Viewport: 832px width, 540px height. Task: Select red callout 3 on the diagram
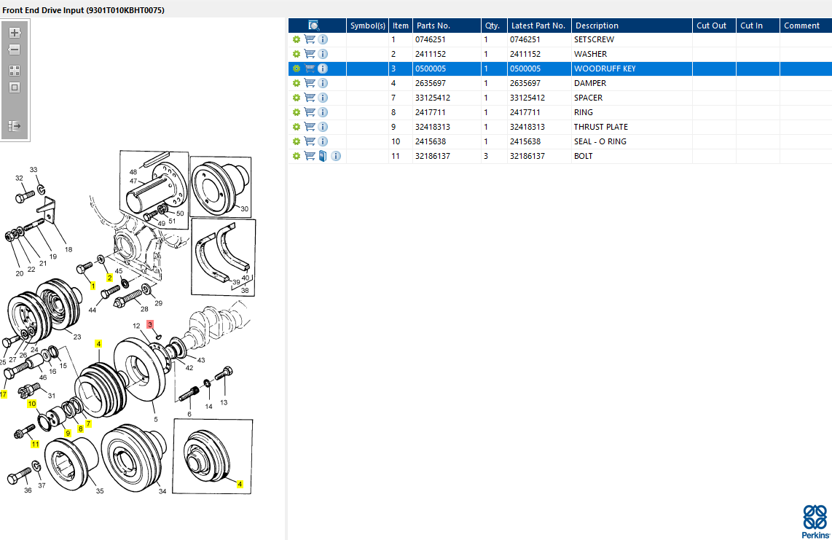[150, 324]
